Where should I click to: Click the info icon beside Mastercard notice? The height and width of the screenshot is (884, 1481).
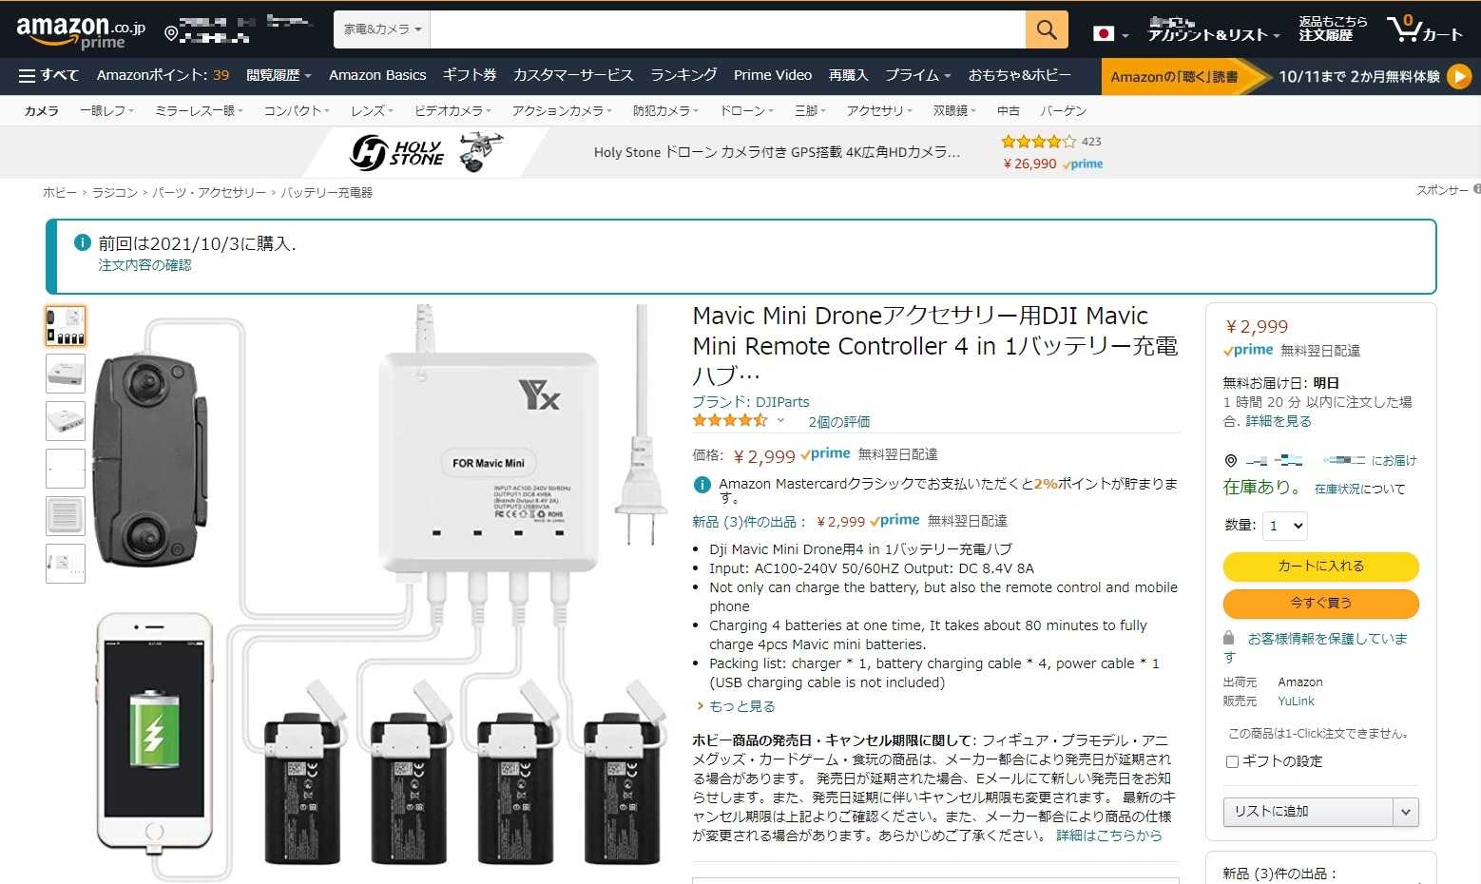pos(702,485)
